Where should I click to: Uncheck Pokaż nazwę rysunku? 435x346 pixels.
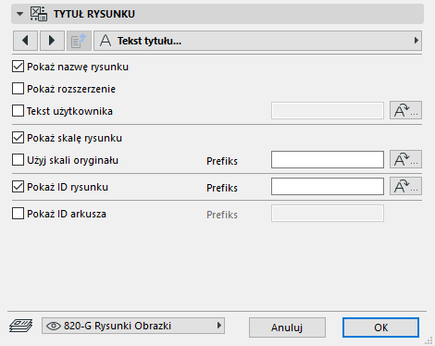click(18, 67)
